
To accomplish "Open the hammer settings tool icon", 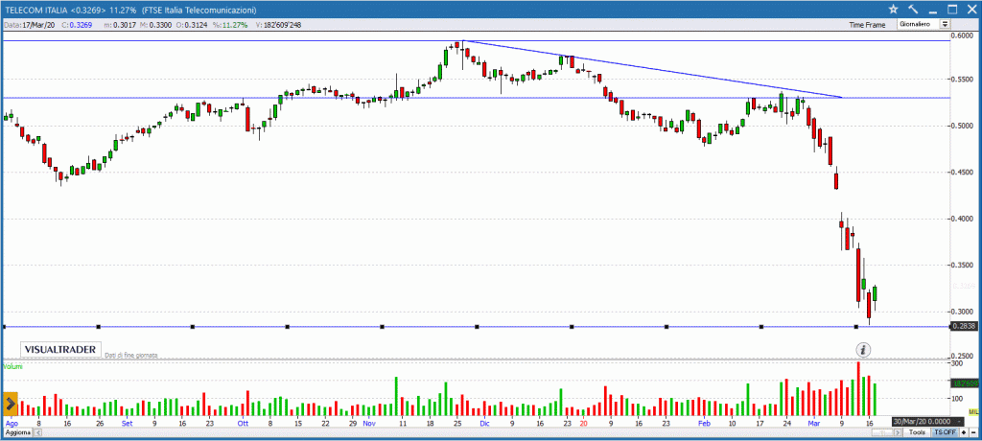I will tap(913, 10).
